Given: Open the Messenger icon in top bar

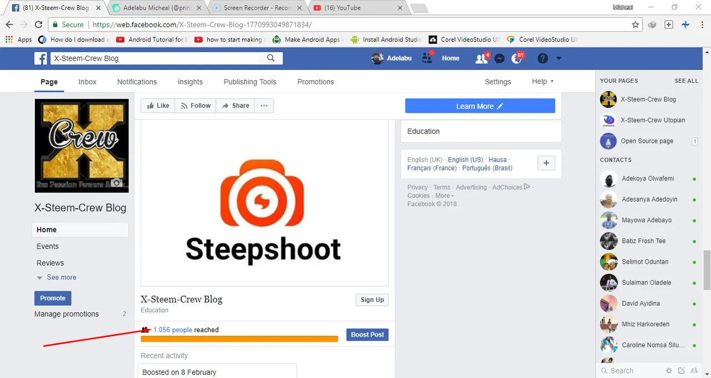Looking at the screenshot, I should tap(499, 58).
